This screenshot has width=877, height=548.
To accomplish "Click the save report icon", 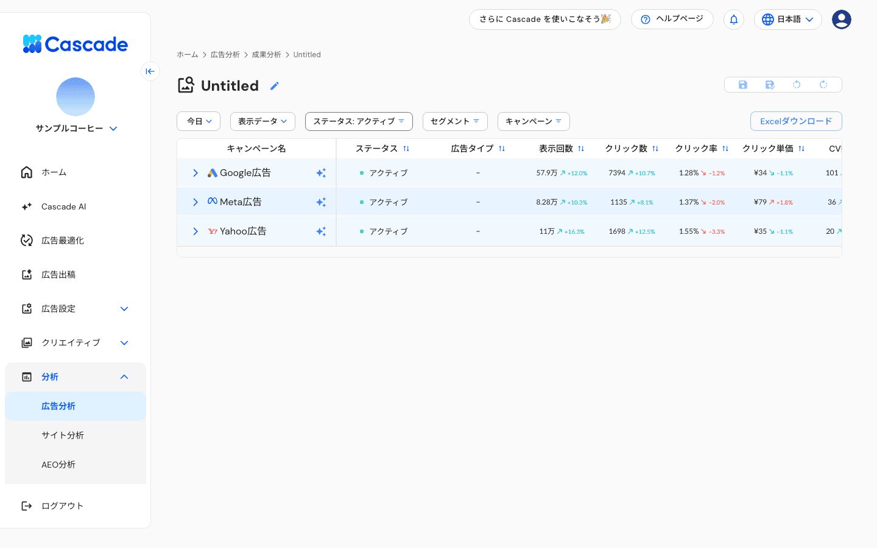I will 743,85.
